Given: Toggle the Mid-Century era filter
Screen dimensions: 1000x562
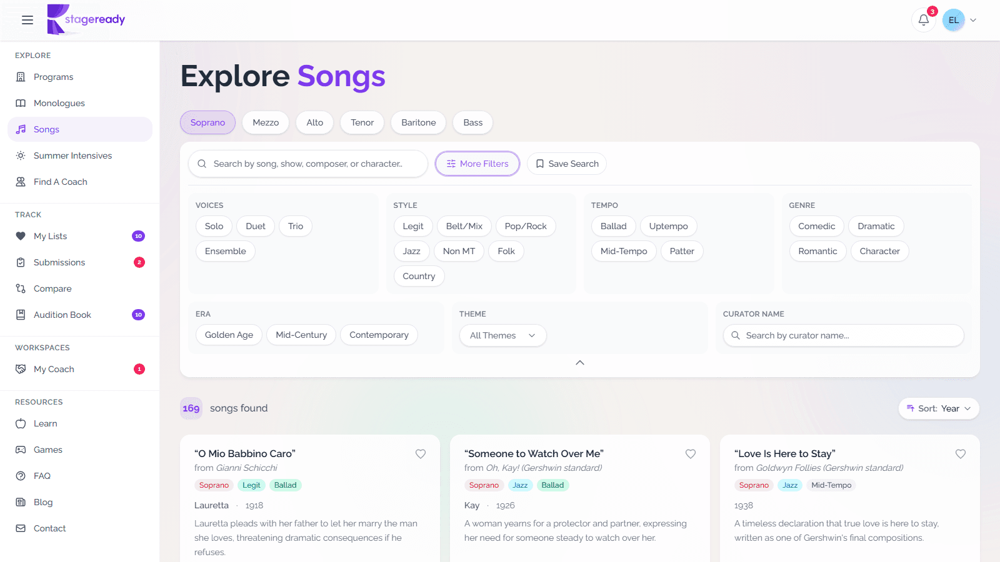Looking at the screenshot, I should (301, 335).
